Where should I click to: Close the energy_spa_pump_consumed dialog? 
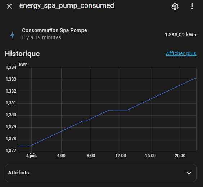[x=9, y=6]
